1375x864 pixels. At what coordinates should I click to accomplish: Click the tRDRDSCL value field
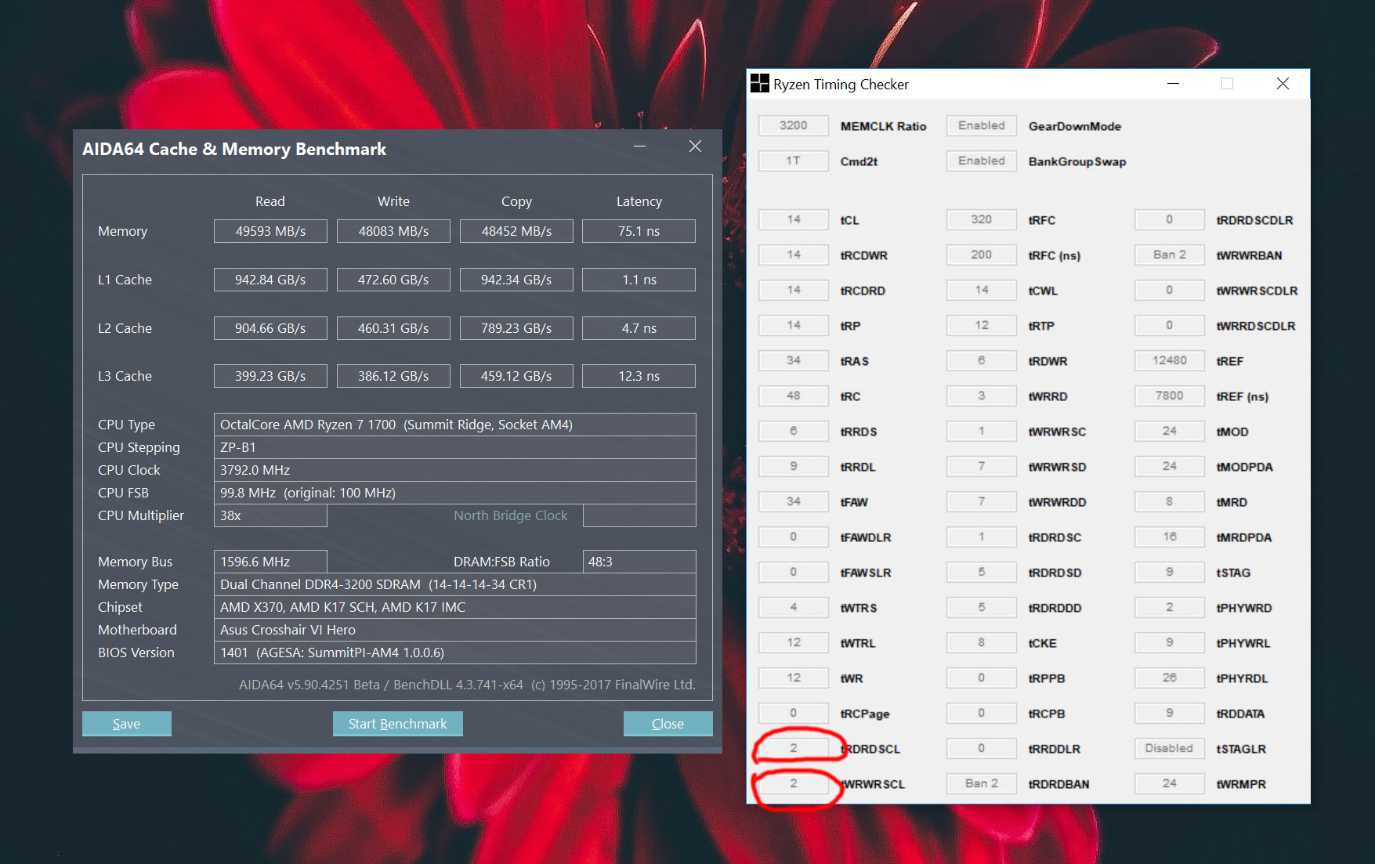click(x=794, y=748)
